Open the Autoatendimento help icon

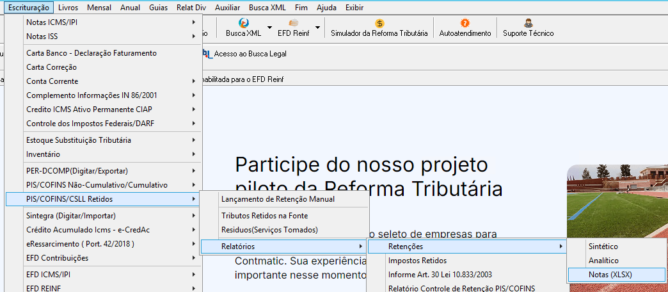pyautogui.click(x=465, y=24)
